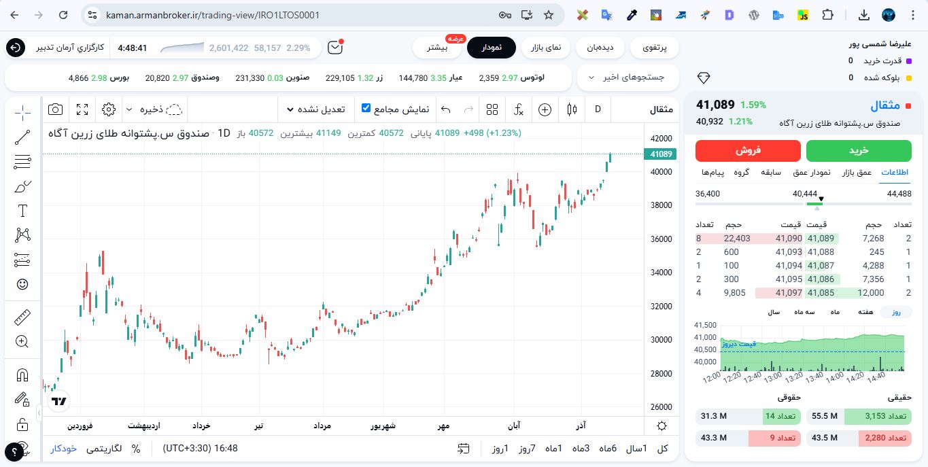This screenshot has height=467, width=928.
Task: Toggle the lock all drawings icon
Action: pos(22,423)
